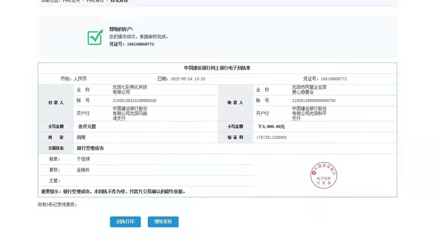
Task: Click the 继续复核 button
Action: [x=163, y=222]
